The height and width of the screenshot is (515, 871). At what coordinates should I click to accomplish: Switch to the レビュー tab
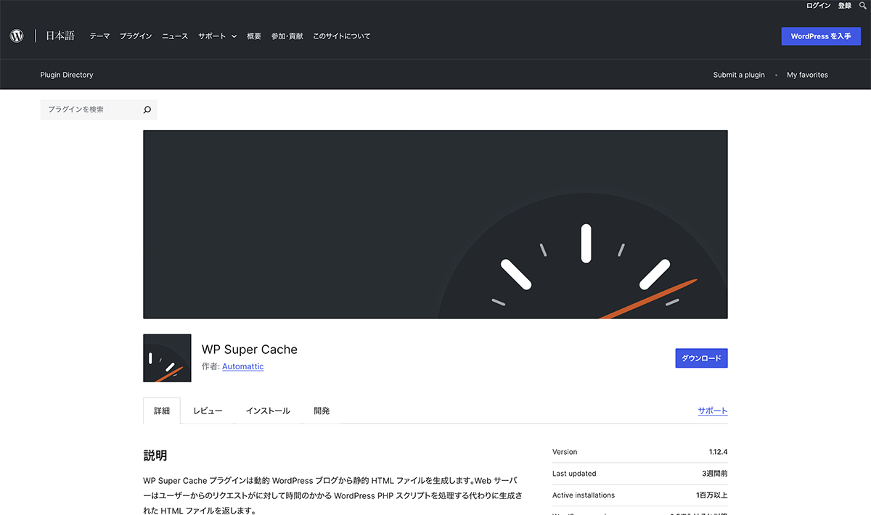(x=208, y=411)
